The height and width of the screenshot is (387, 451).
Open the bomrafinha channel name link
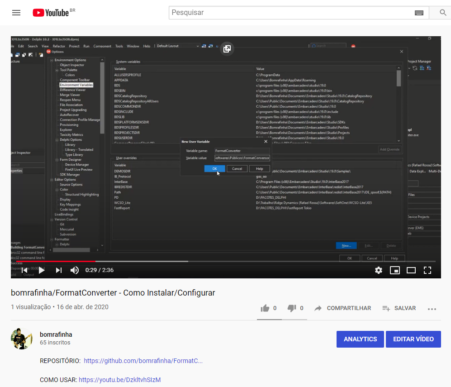[56, 334]
